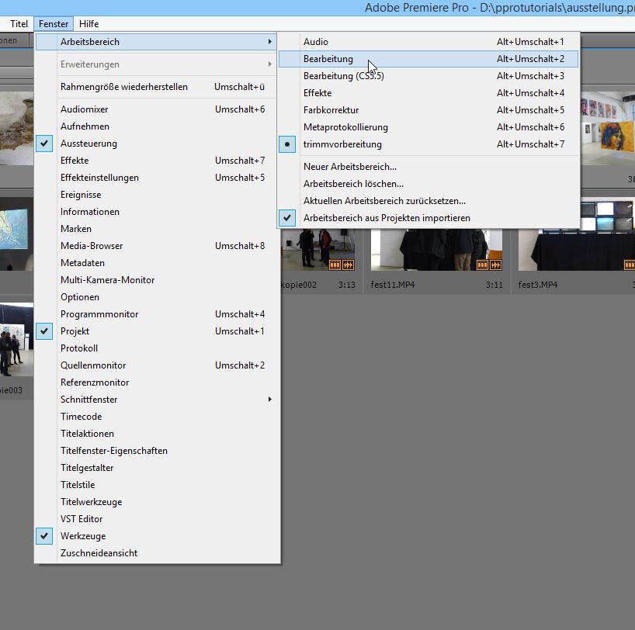Expand the Arbeitsbereich submenu arrow

(x=269, y=42)
